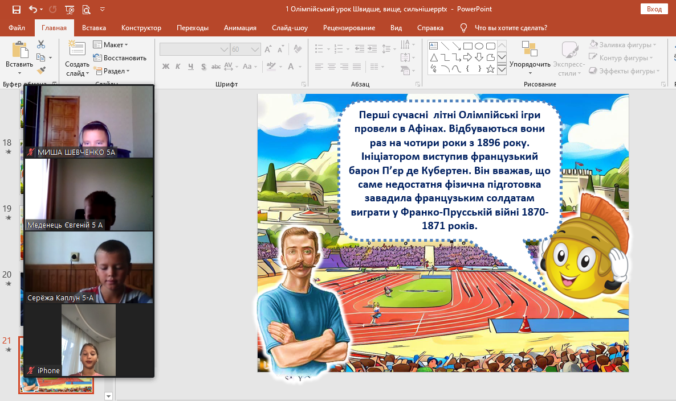Open the Справка tab
The height and width of the screenshot is (401, 676).
(x=430, y=28)
